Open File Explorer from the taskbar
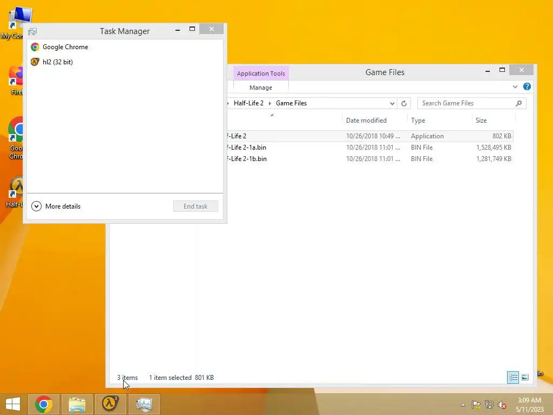The height and width of the screenshot is (415, 553). click(x=77, y=404)
